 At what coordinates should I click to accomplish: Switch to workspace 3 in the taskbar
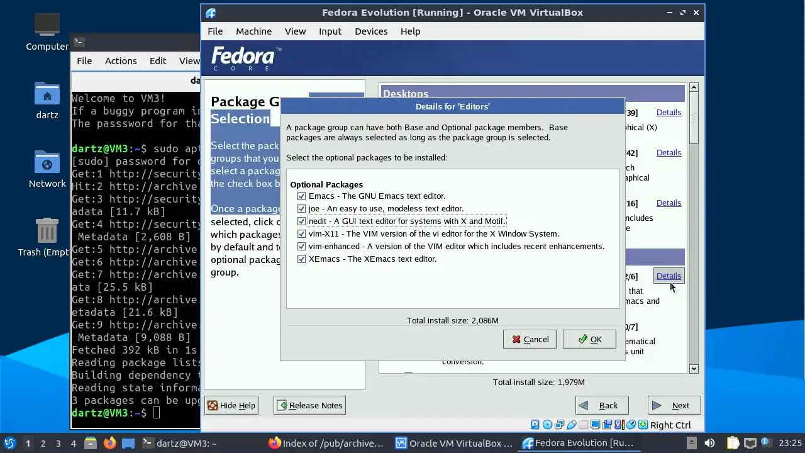click(58, 444)
